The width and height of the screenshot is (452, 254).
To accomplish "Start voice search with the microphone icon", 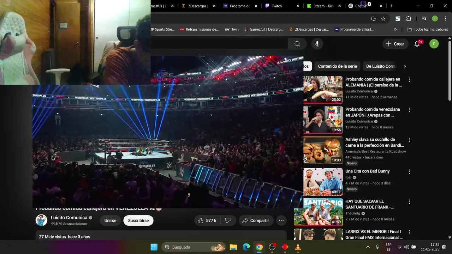I will tap(317, 44).
